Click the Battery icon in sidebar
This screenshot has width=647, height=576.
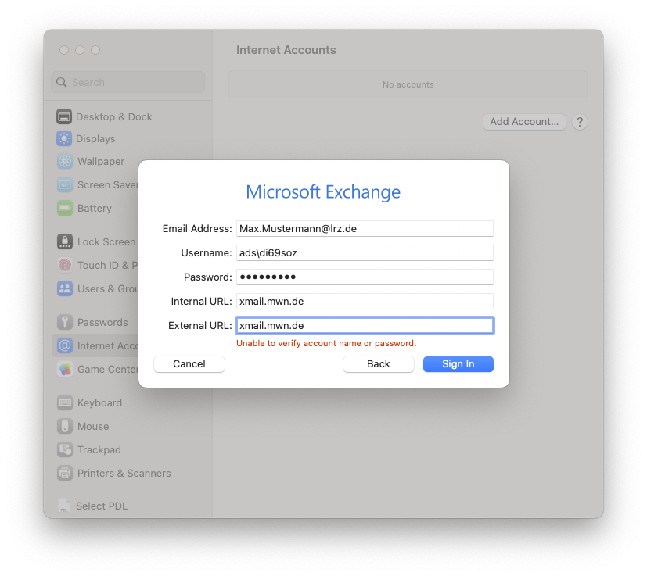pyautogui.click(x=64, y=208)
